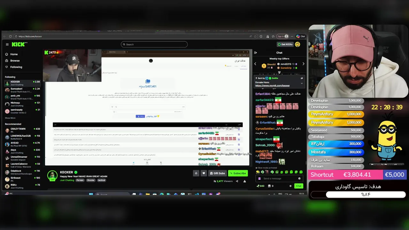Open LONEWOLFanCUB recommended channel
The height and width of the screenshot is (230, 409).
[x=22, y=137]
